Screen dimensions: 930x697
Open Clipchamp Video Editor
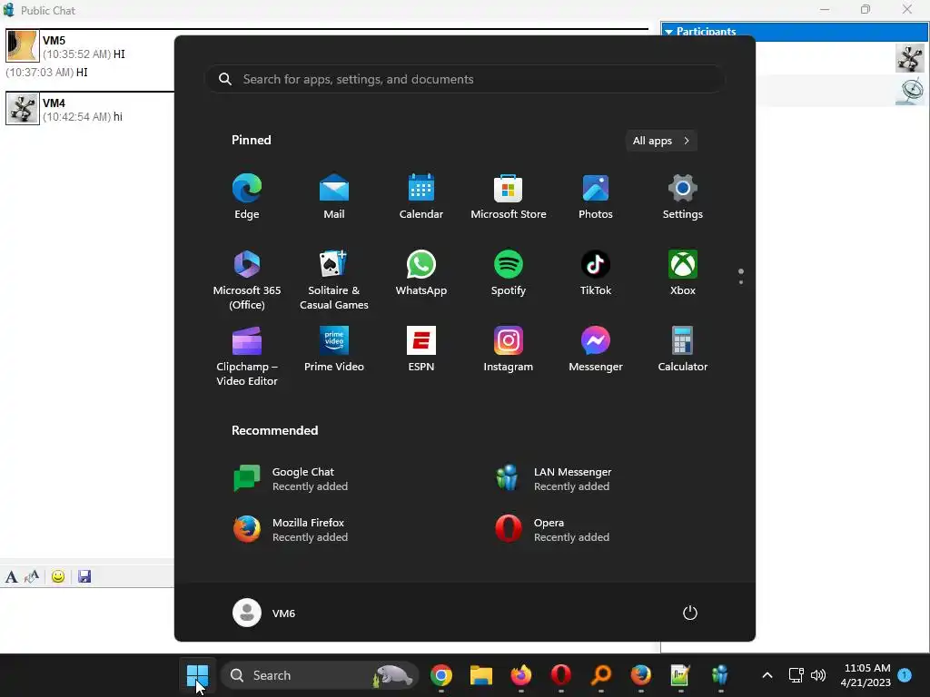pyautogui.click(x=247, y=356)
